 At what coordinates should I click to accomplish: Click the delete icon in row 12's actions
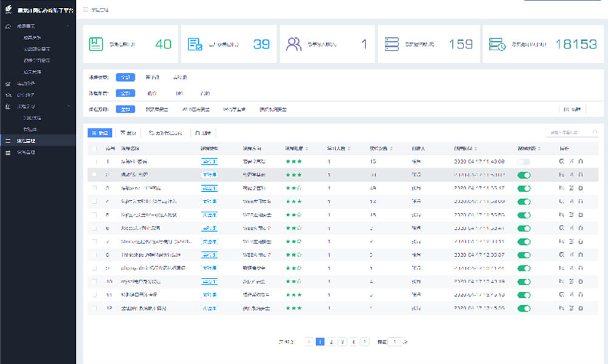tap(581, 308)
